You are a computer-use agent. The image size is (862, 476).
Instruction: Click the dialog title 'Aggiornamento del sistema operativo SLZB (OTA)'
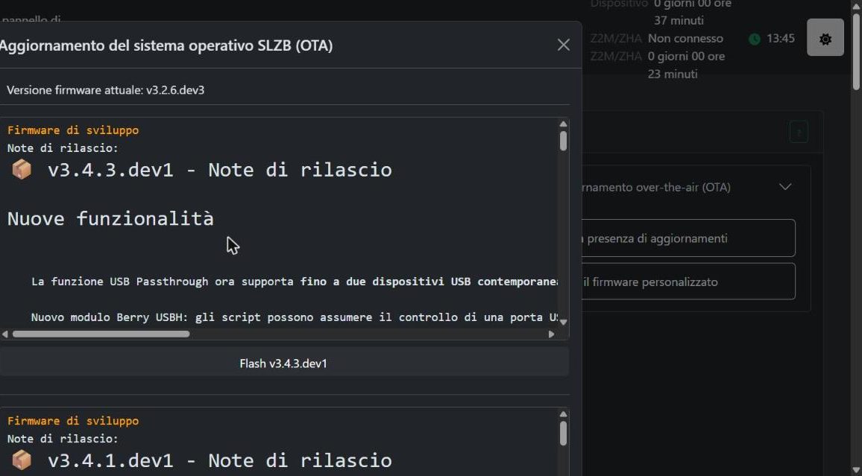[x=166, y=45]
